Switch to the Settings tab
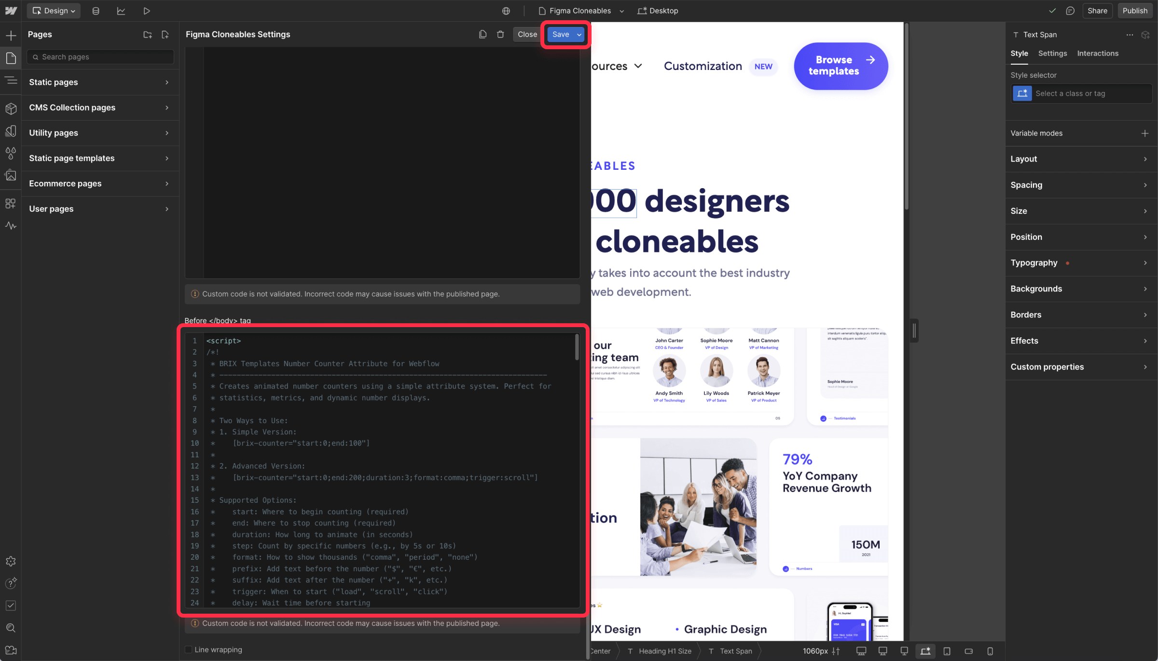 point(1052,53)
